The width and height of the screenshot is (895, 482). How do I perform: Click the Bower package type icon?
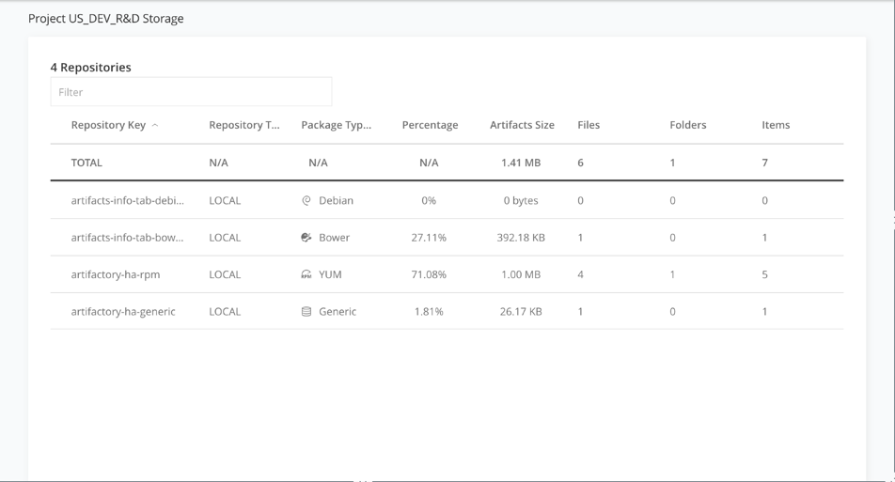point(306,238)
